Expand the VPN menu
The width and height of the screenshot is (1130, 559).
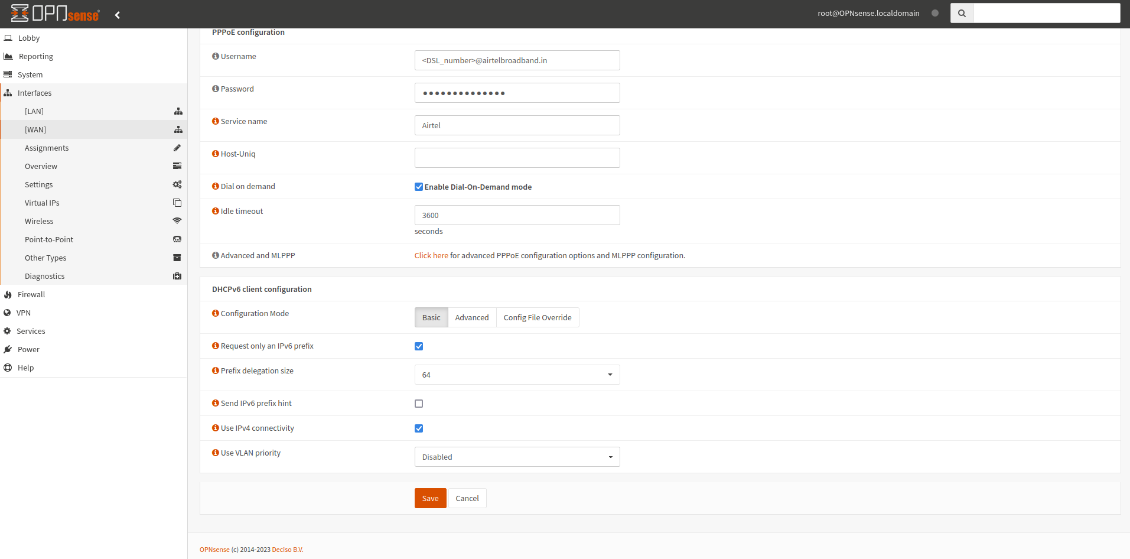point(93,313)
